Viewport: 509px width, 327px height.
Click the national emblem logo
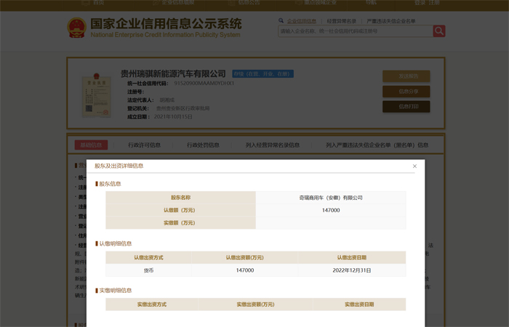click(x=77, y=28)
